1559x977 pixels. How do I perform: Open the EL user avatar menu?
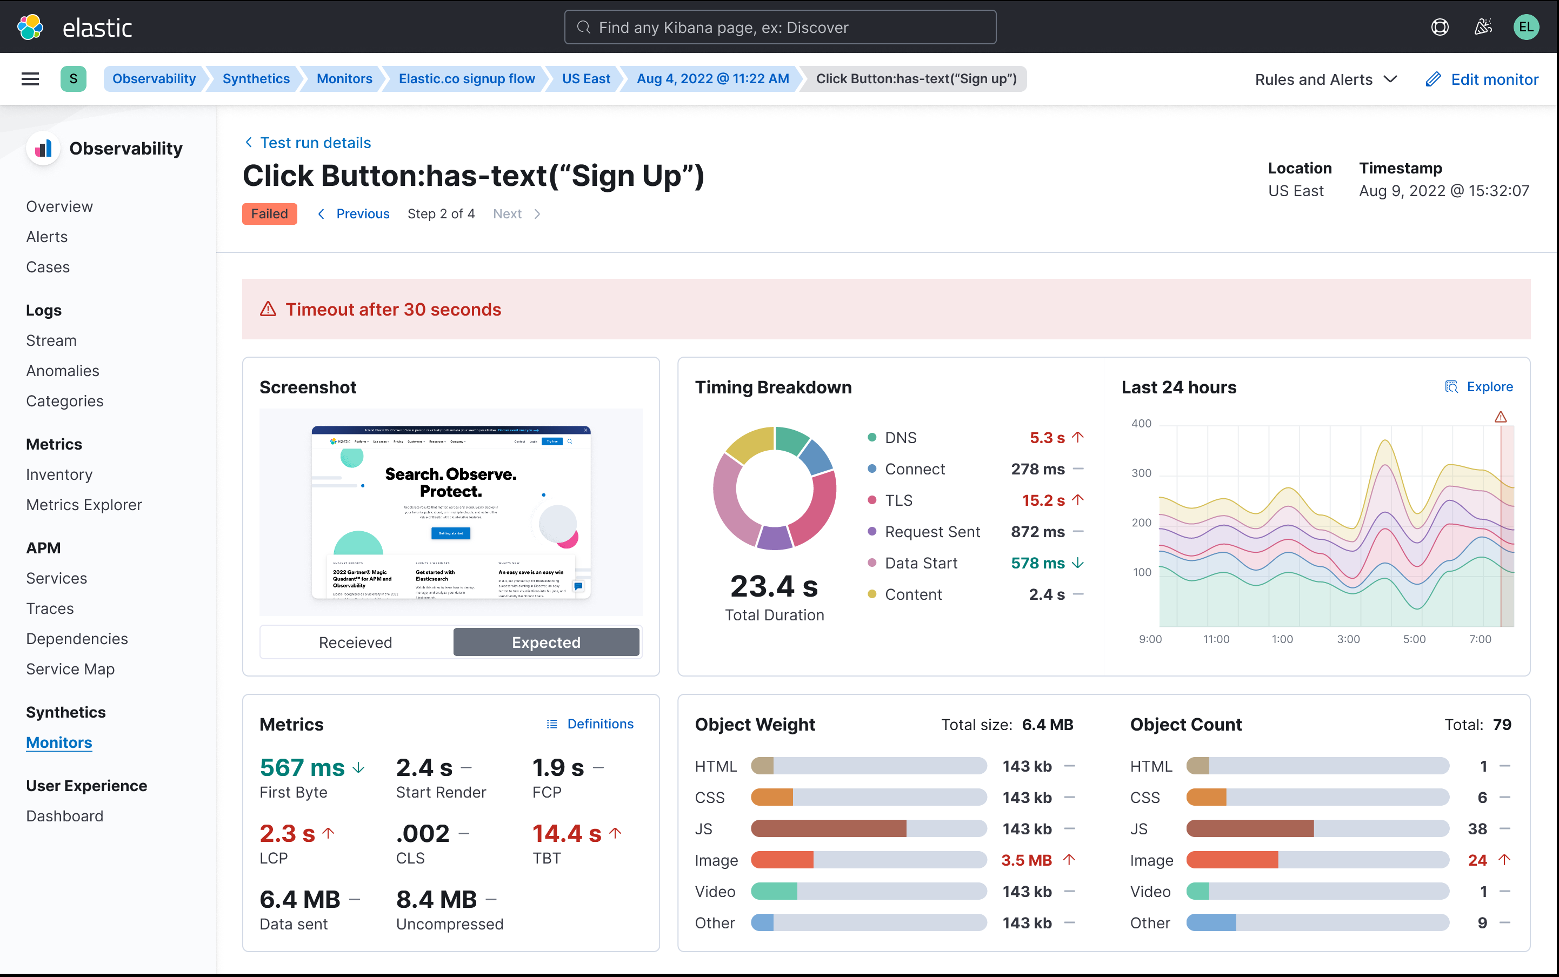coord(1526,27)
